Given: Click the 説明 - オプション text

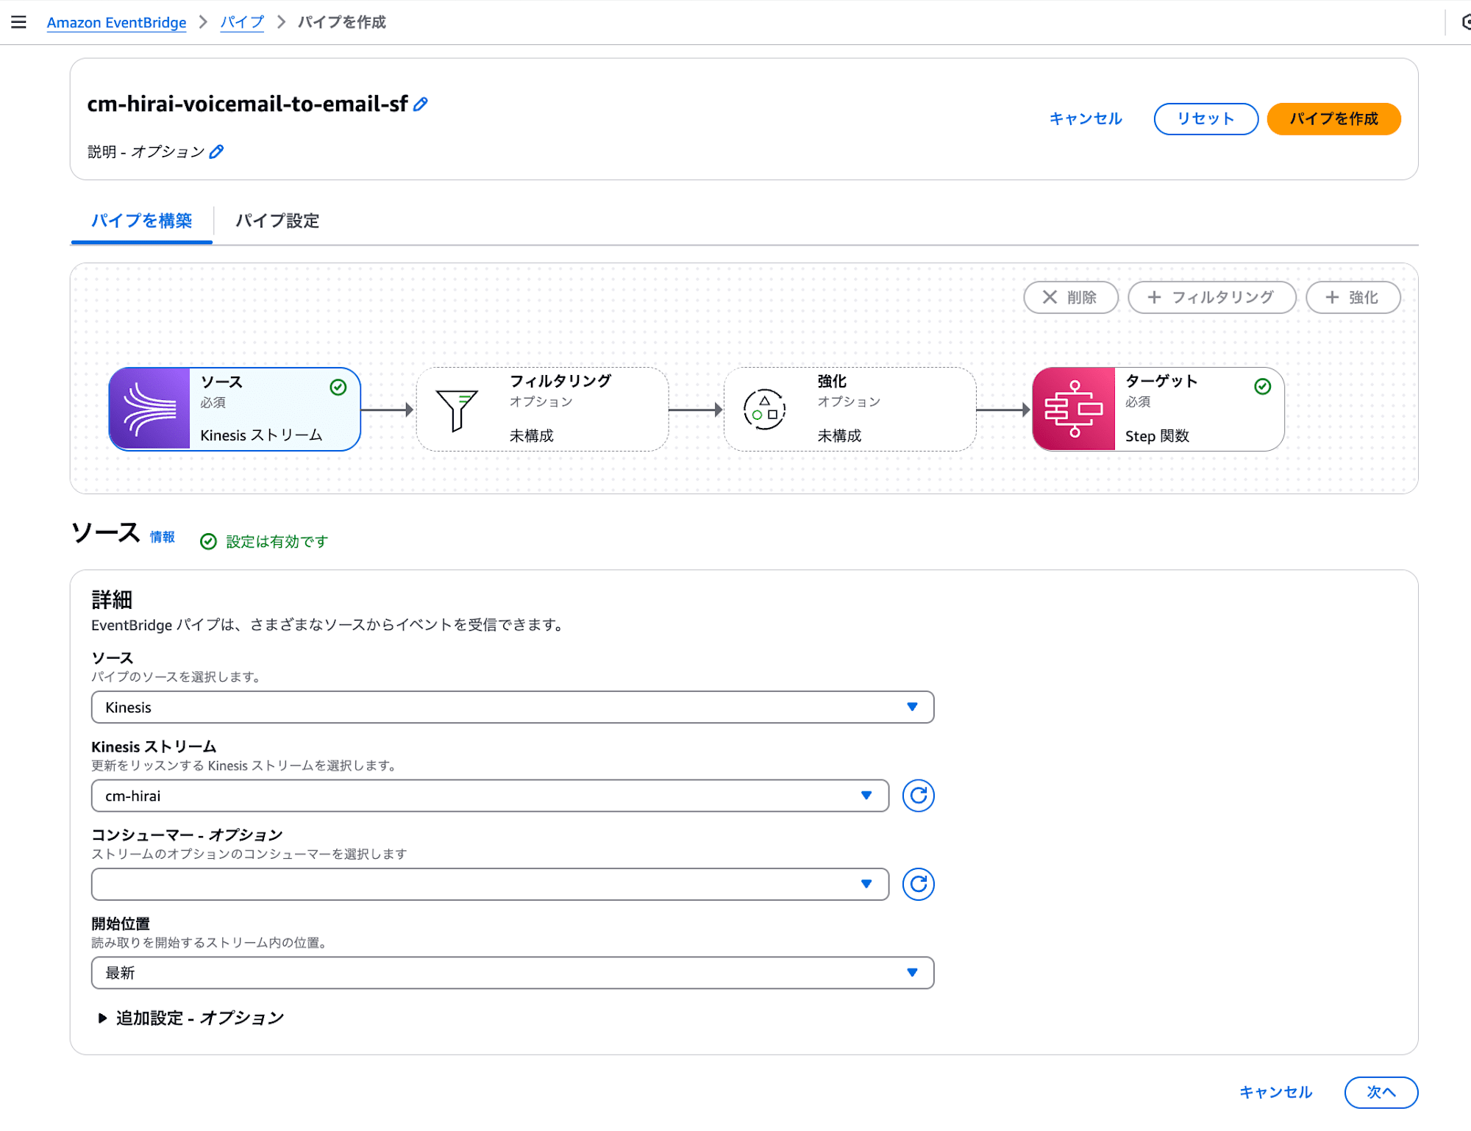Looking at the screenshot, I should [146, 151].
